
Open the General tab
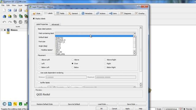tap(73, 13)
